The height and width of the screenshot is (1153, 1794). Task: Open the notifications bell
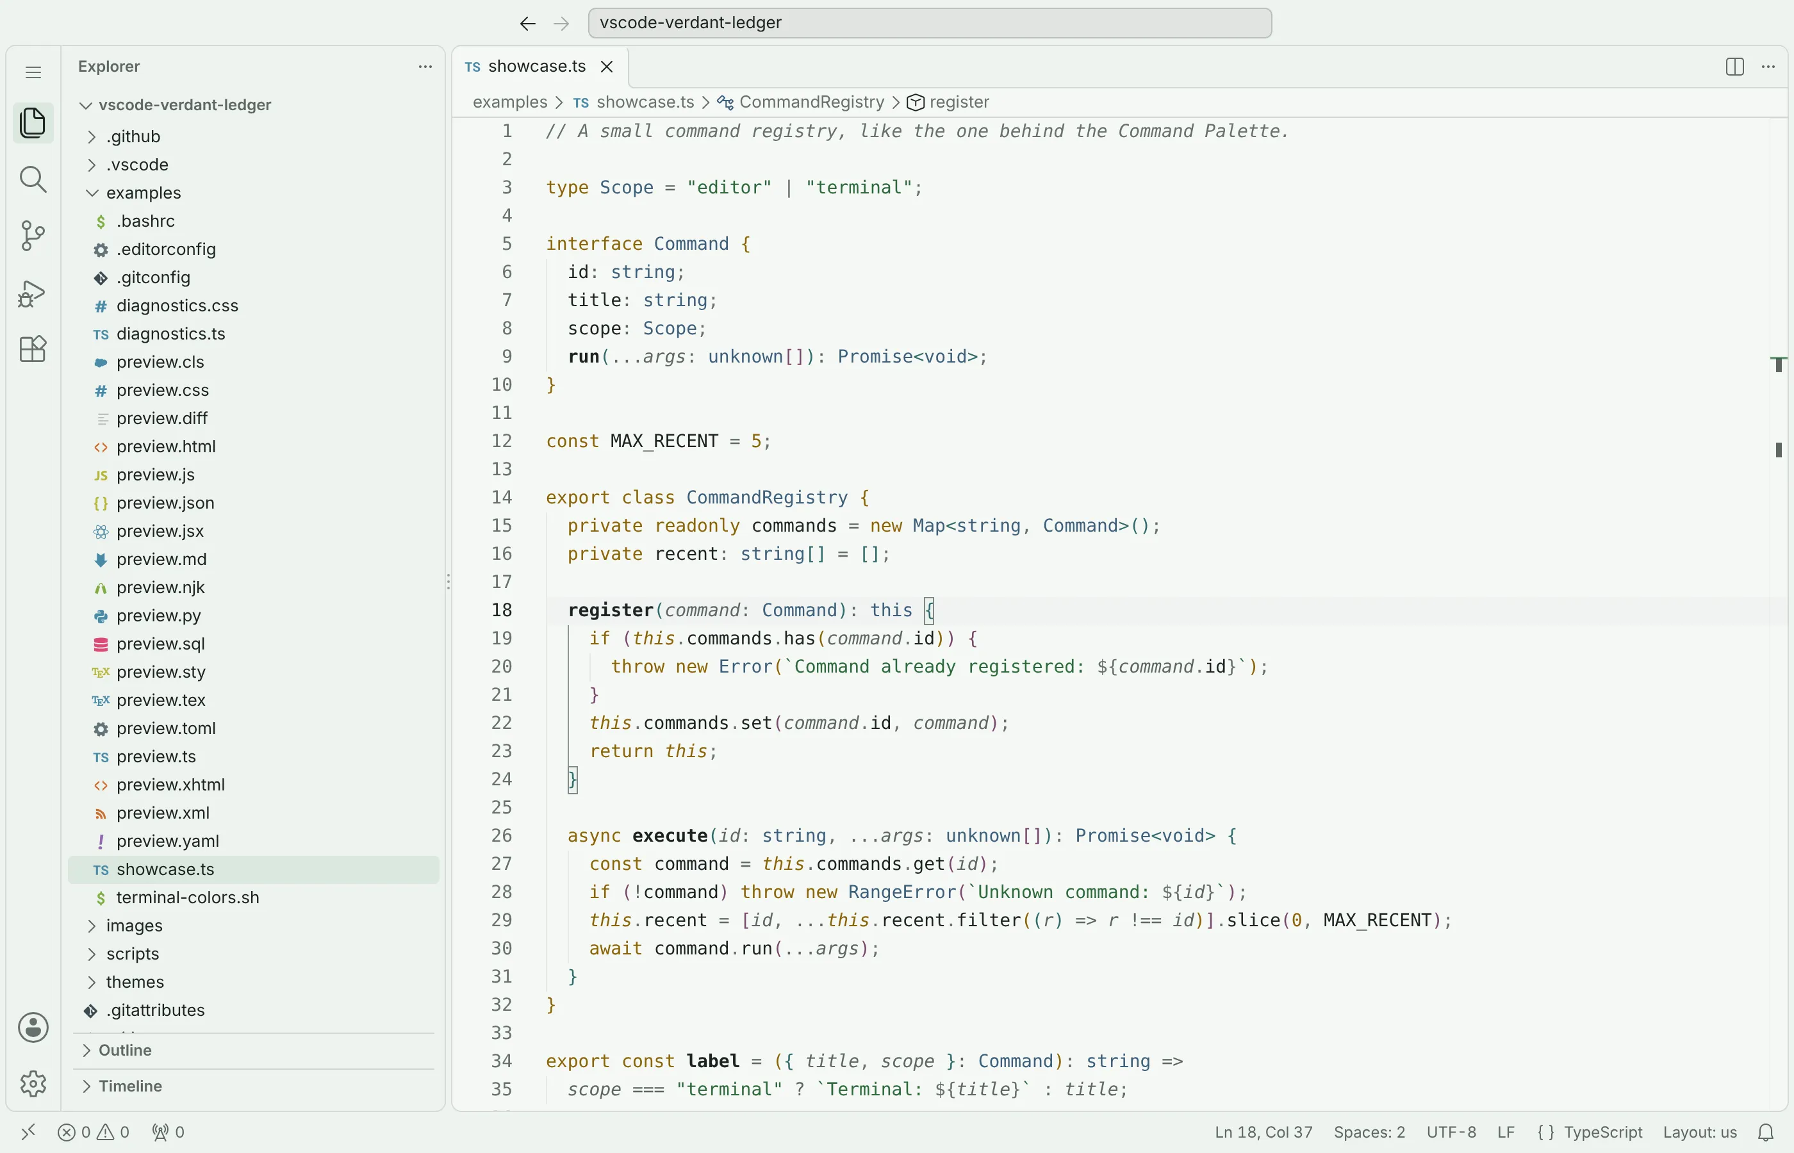[x=1766, y=1132]
